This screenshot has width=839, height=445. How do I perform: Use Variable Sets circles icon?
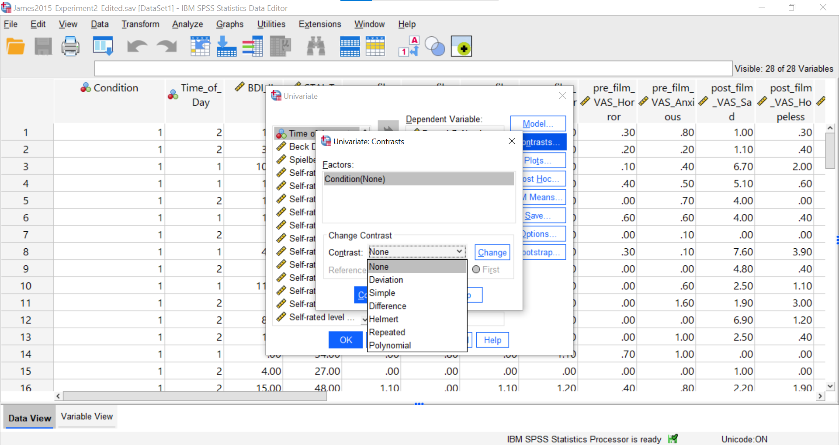point(435,46)
